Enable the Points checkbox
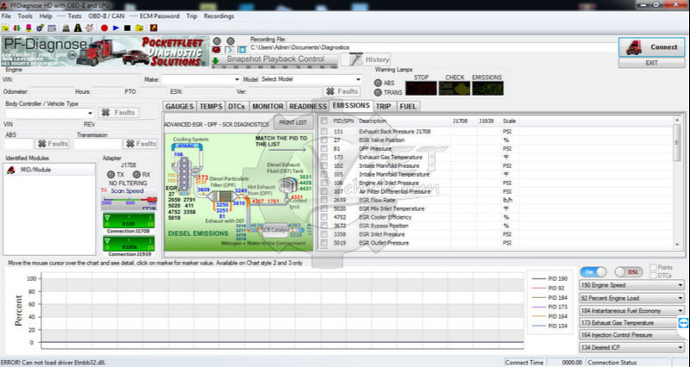The image size is (690, 367). pos(653,267)
